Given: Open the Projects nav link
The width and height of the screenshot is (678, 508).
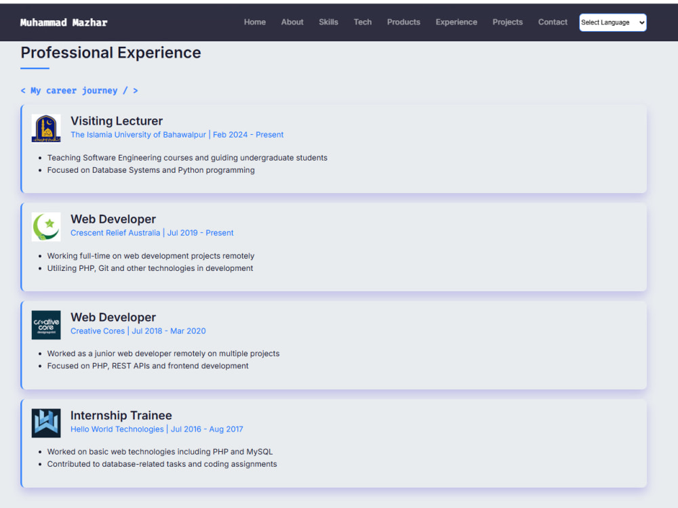Looking at the screenshot, I should [x=508, y=22].
